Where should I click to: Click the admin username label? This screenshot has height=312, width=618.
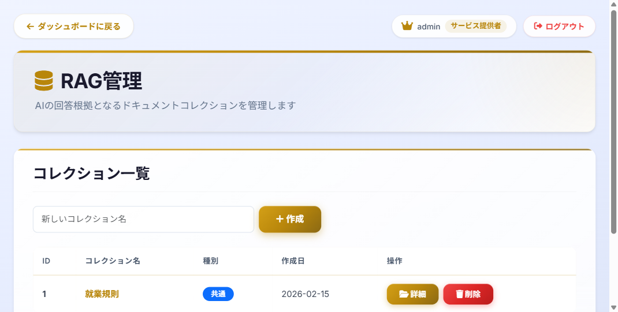429,27
